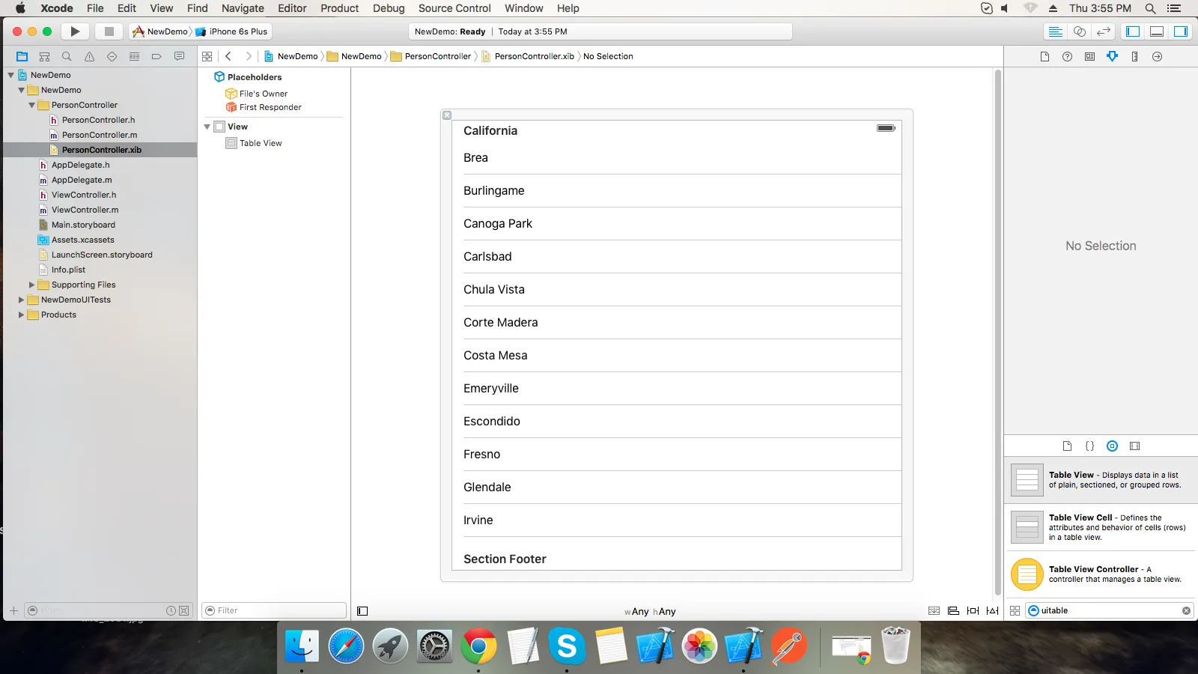This screenshot has width=1198, height=674.
Task: Hide the Navigator panel
Action: [x=1133, y=31]
